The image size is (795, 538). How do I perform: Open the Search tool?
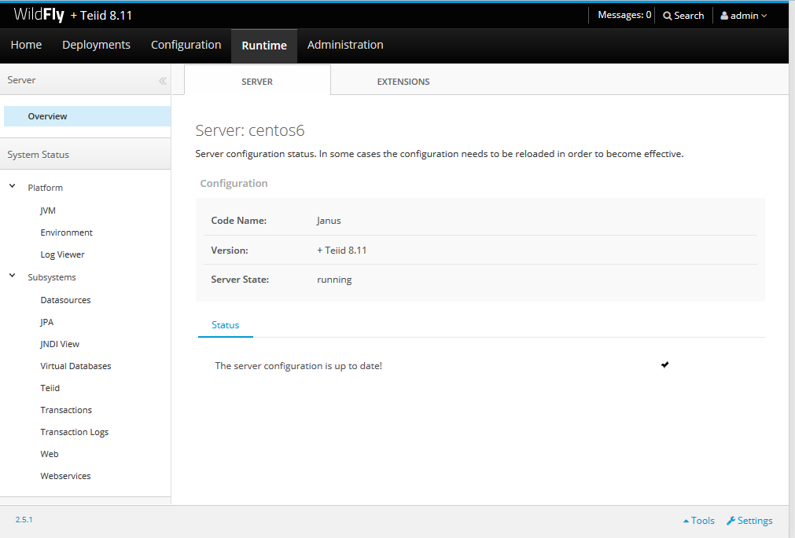(683, 16)
